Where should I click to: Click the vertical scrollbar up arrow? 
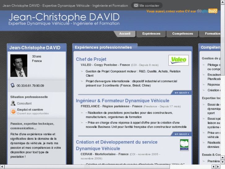point(223,2)
